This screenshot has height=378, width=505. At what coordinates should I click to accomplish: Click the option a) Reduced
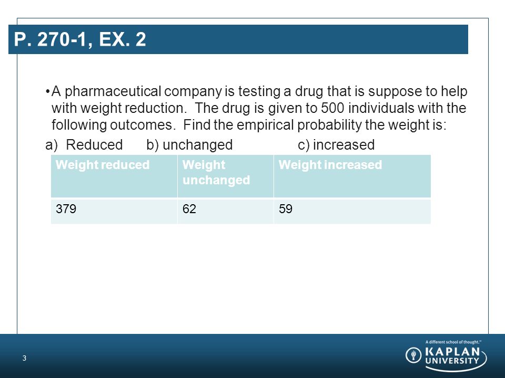tap(84, 145)
